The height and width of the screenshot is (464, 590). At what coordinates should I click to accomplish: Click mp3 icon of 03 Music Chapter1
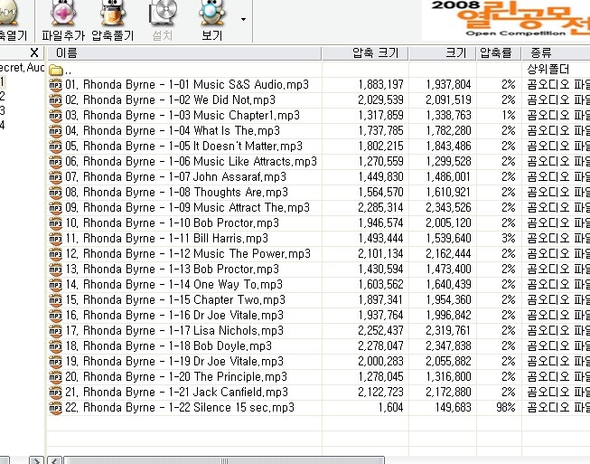(56, 116)
